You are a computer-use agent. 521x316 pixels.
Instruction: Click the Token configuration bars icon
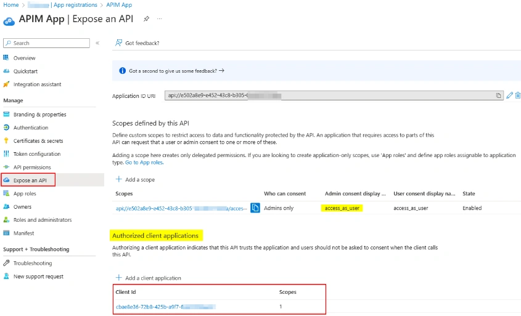(x=6, y=153)
